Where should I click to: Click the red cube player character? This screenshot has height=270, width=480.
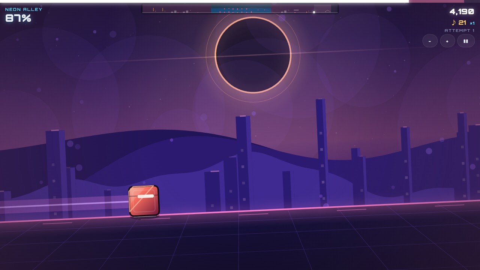(x=144, y=201)
